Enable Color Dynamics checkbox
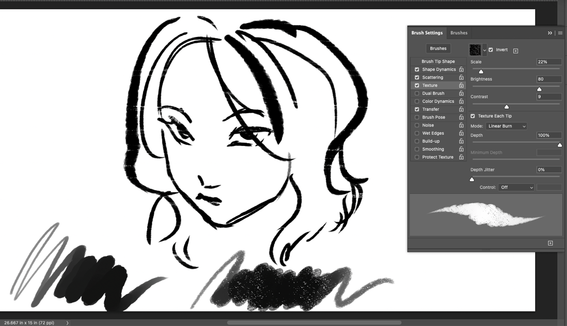 pos(417,101)
